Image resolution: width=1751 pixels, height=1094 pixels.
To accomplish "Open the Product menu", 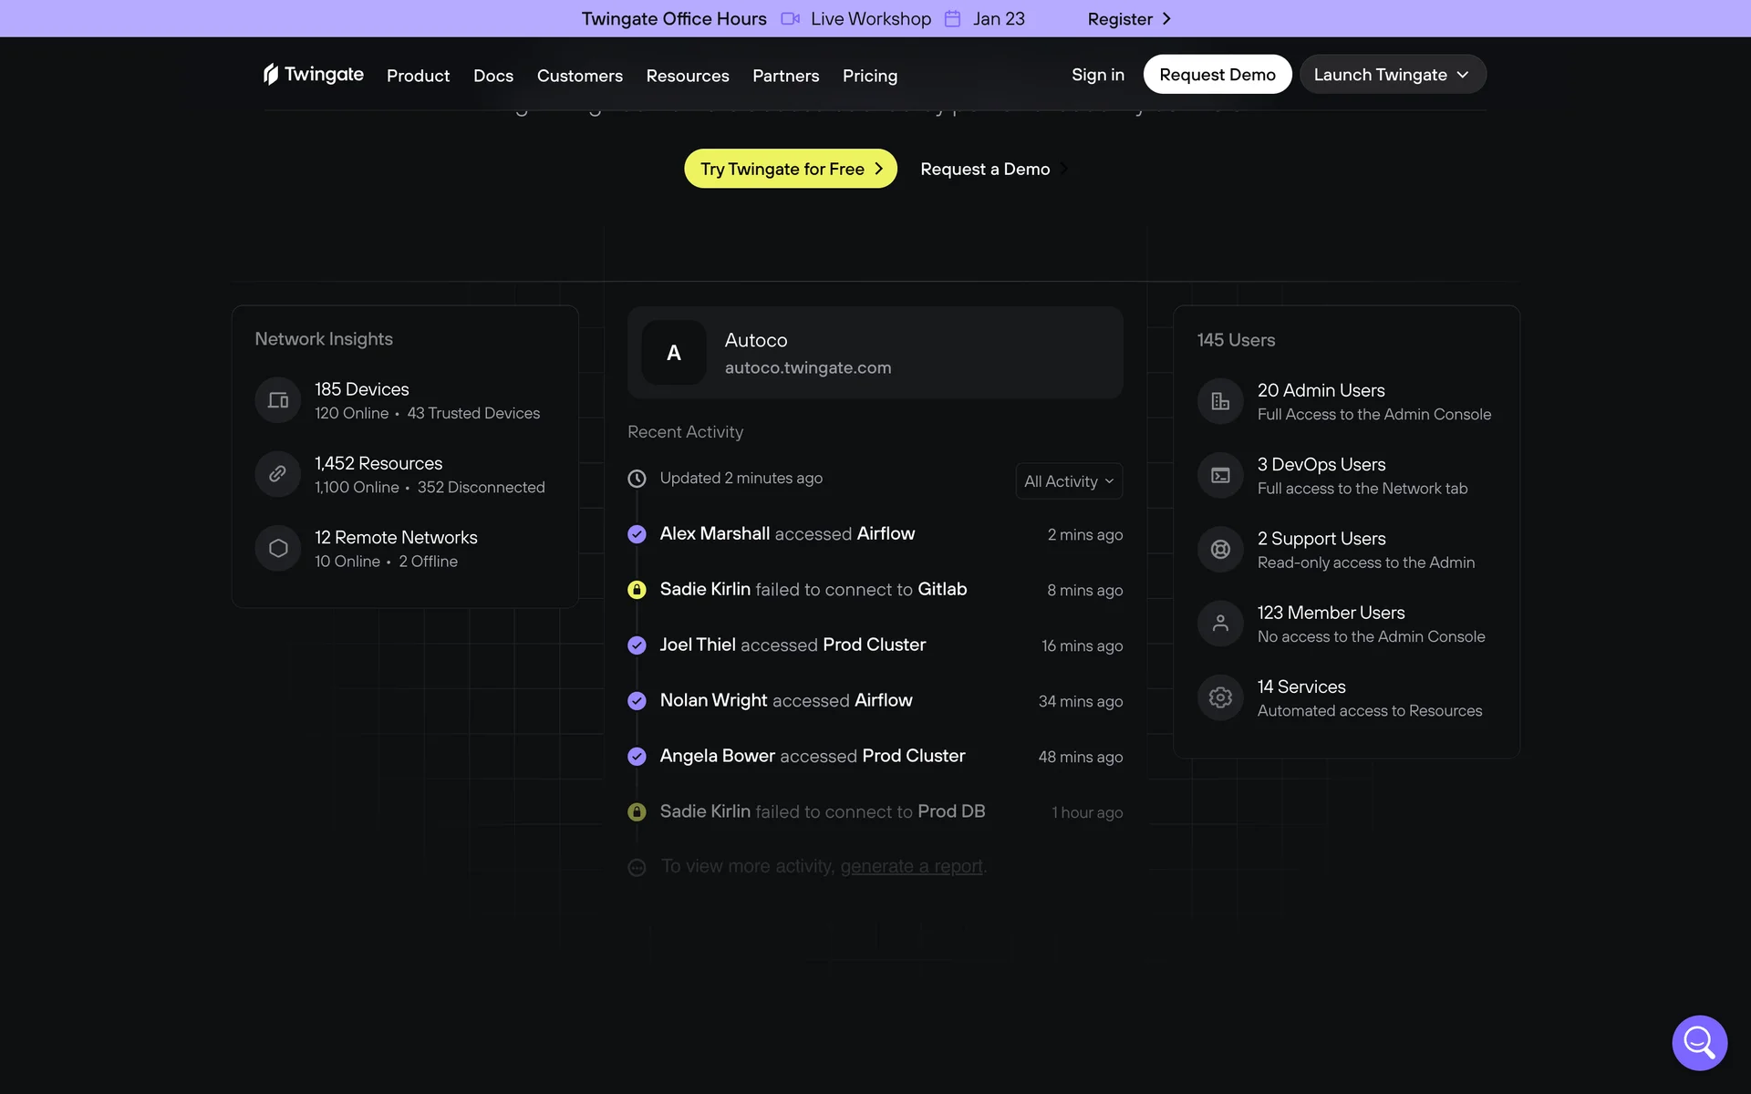I will (418, 76).
